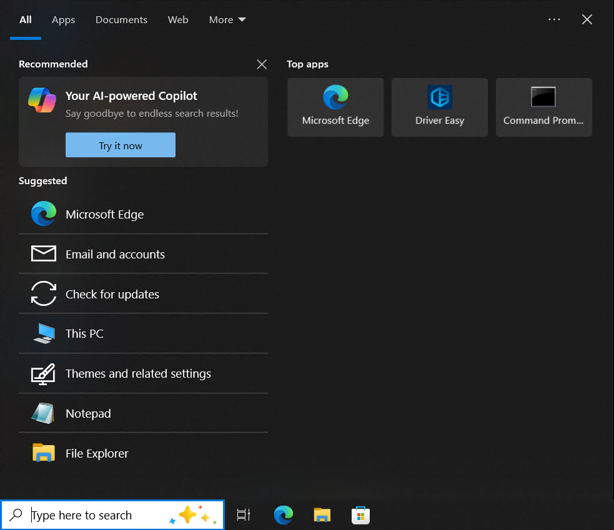Open Microsoft Edge tile in Top apps
The width and height of the screenshot is (614, 530).
point(335,107)
